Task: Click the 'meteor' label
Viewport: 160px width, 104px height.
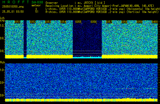Action: click(36, 5)
